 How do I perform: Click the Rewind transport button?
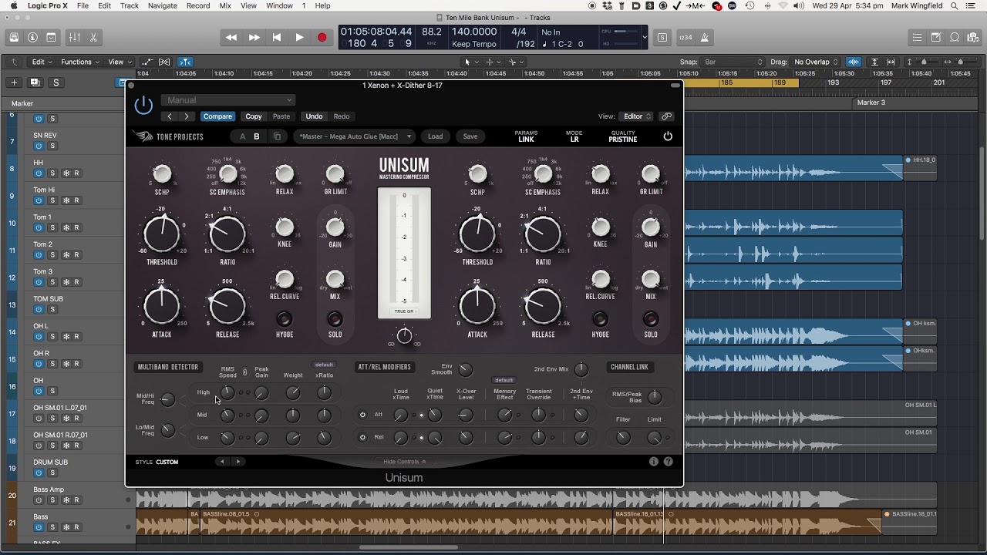coord(231,37)
